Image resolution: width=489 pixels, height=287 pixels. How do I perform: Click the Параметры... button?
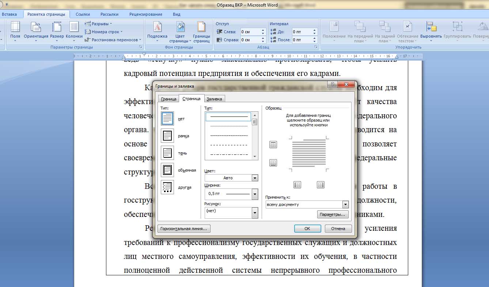coord(333,214)
